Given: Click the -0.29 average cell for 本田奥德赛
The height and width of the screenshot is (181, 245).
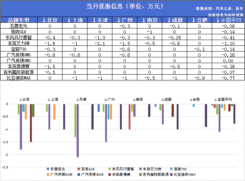Looking at the screenshot, I should click(228, 66).
